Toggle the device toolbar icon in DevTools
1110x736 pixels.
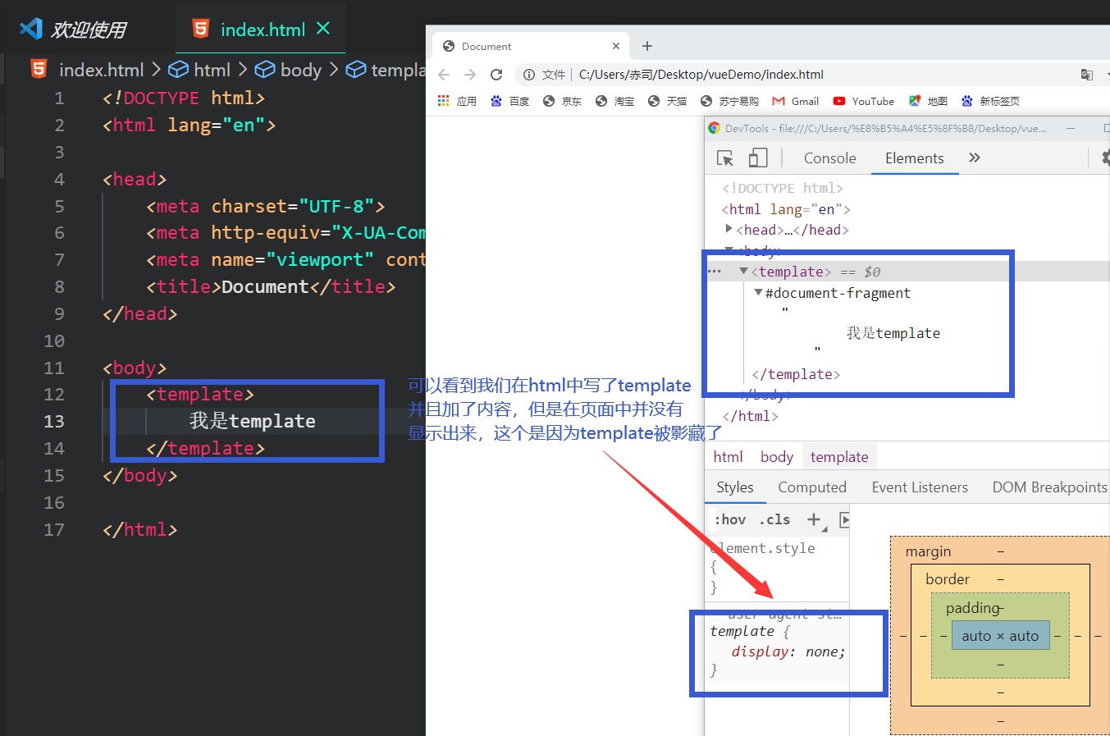pos(758,158)
